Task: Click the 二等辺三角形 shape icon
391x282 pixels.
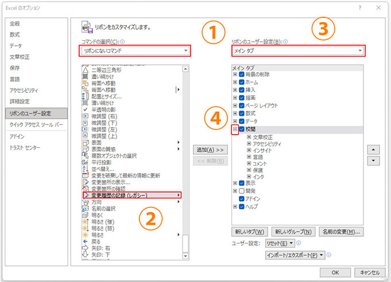Action: (x=86, y=70)
